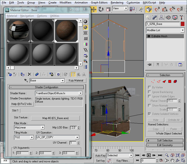
Task: Click Map #3 (ES_Base.ace) slot texture button
Action: tap(56, 118)
